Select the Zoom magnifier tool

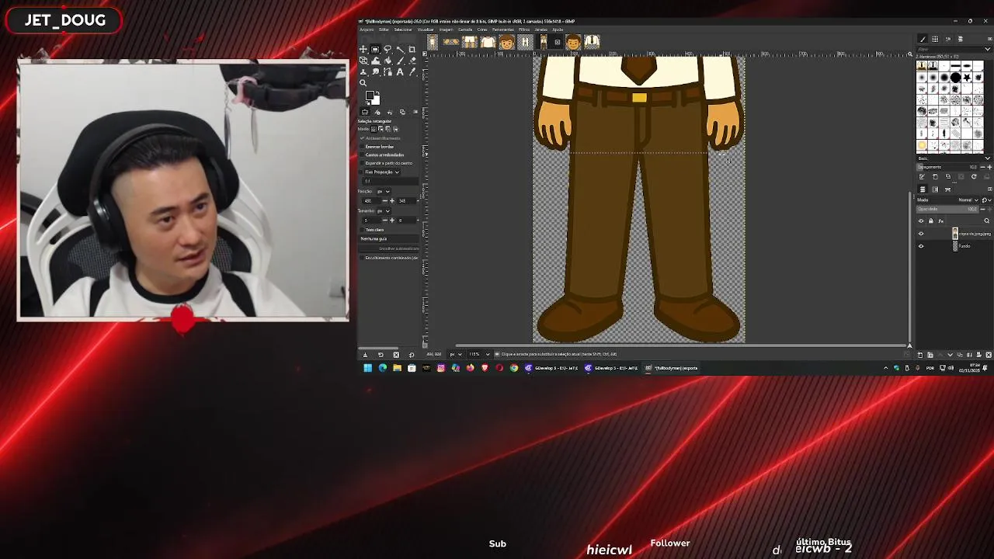[x=363, y=83]
